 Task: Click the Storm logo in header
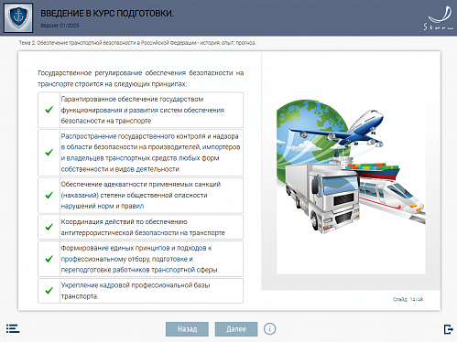[439, 18]
